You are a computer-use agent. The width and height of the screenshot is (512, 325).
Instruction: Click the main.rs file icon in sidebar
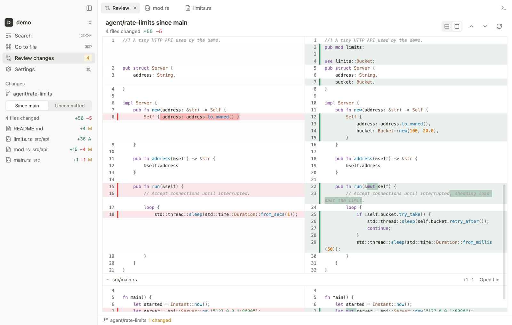click(8, 160)
